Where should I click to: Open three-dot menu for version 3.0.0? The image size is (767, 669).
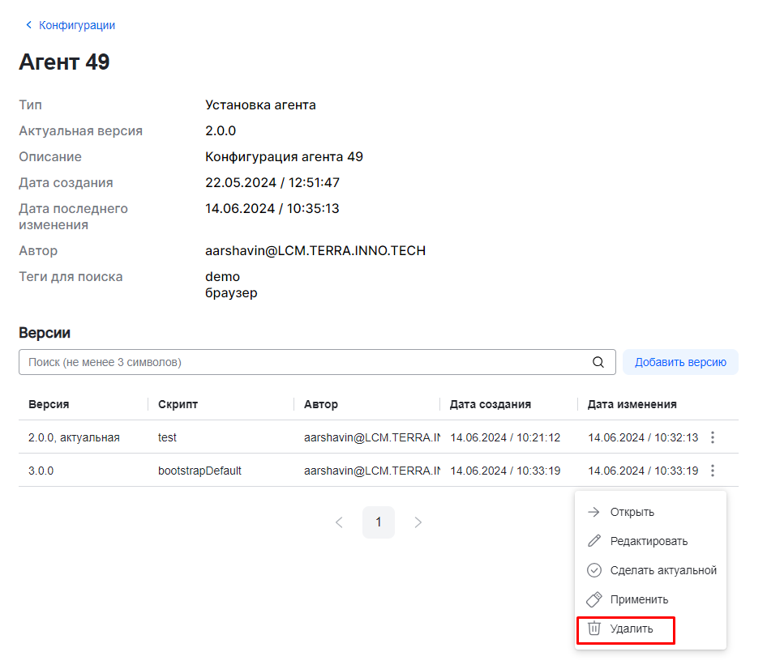[713, 471]
